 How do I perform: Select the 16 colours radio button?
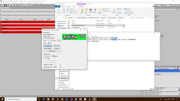[x=44, y=56]
